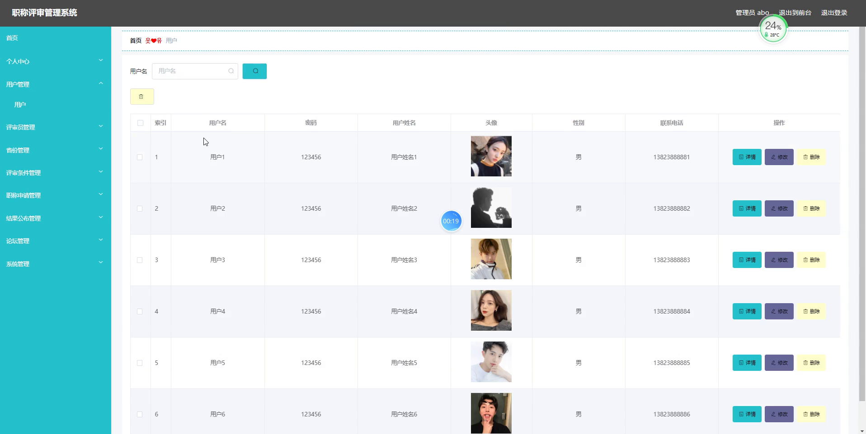This screenshot has width=866, height=434.
Task: Collapse the 用户管理 sidebar menu
Action: coord(55,84)
